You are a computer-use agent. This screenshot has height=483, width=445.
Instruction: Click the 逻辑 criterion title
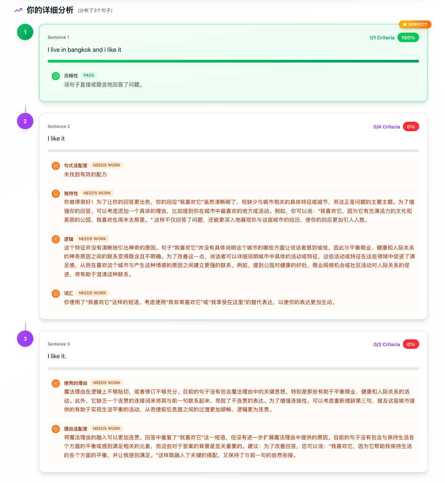[x=69, y=239]
